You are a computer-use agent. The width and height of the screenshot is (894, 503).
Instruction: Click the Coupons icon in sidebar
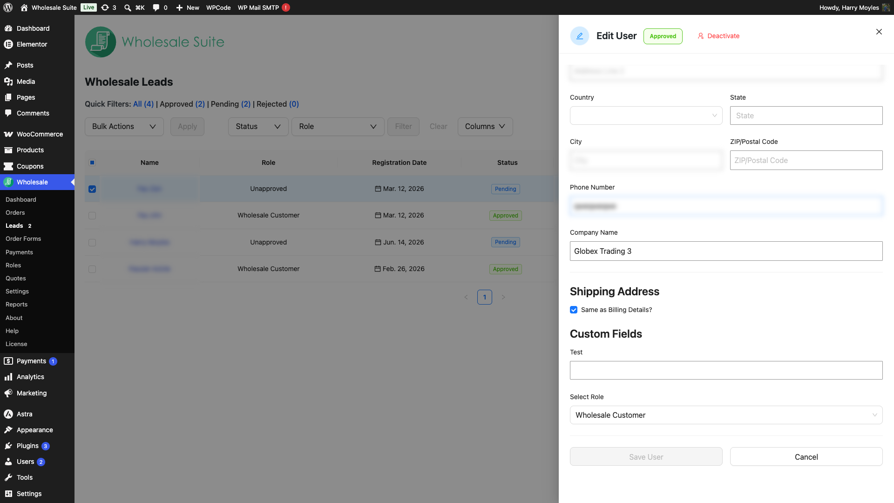click(x=8, y=166)
